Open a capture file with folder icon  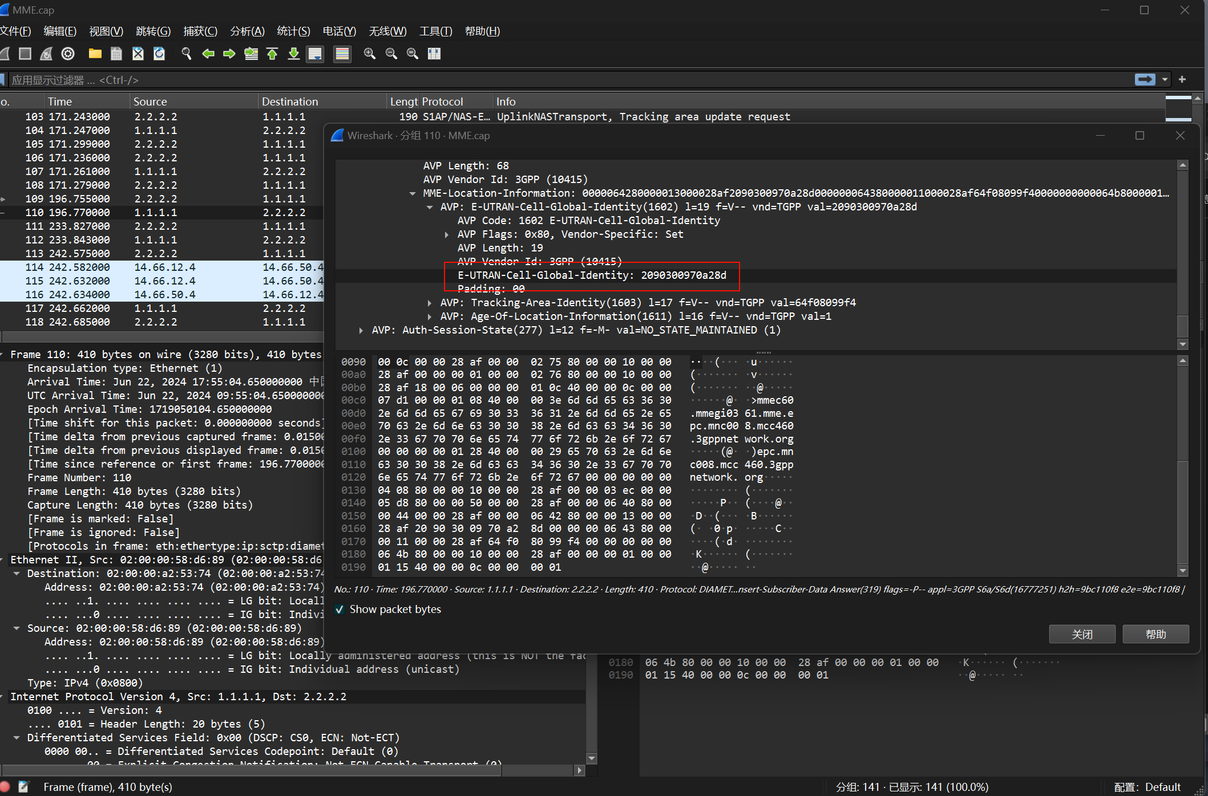[x=95, y=54]
